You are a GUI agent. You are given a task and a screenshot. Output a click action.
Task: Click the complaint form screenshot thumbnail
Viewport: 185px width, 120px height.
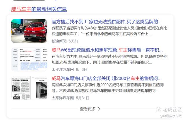click(29, 59)
